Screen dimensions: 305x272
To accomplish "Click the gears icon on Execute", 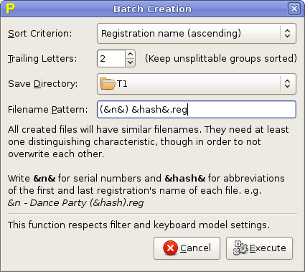I will pyautogui.click(x=240, y=248).
